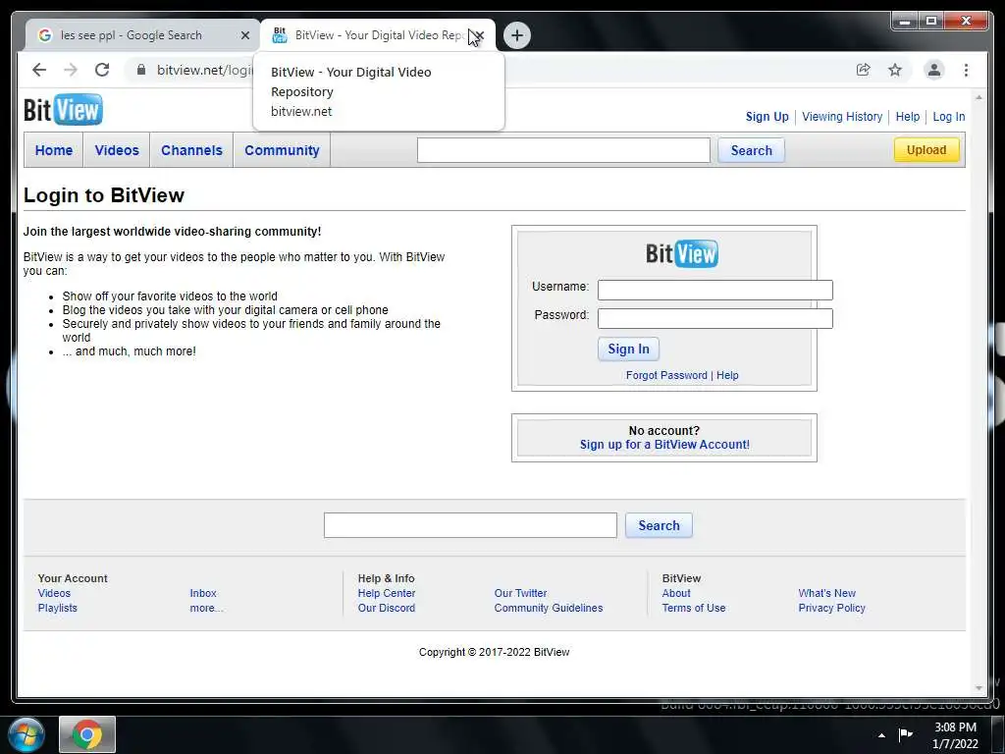Open footer About link

[676, 593]
